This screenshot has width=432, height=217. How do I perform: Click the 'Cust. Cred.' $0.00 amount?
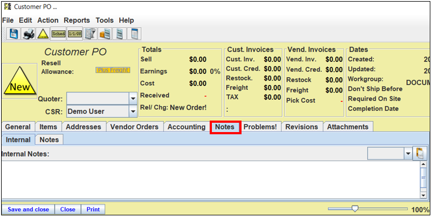tap(272, 68)
